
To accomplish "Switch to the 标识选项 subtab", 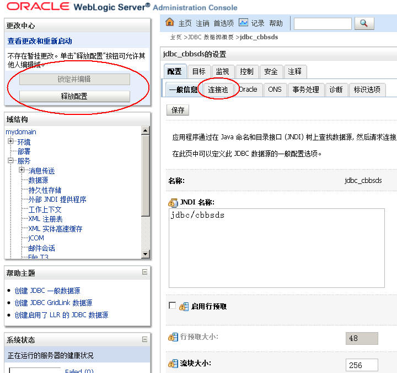I will [367, 90].
